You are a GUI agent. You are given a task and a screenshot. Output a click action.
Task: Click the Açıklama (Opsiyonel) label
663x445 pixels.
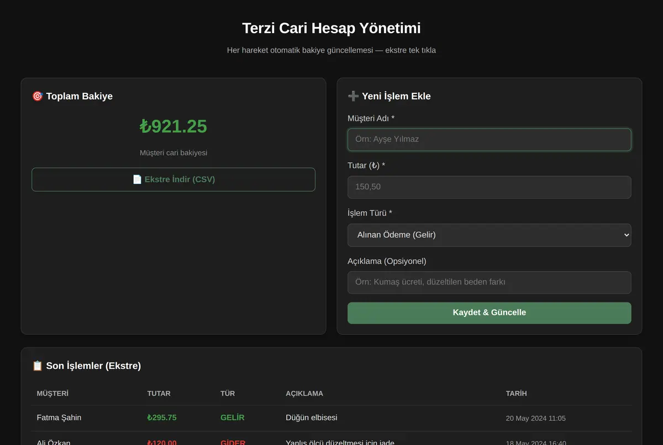click(387, 261)
